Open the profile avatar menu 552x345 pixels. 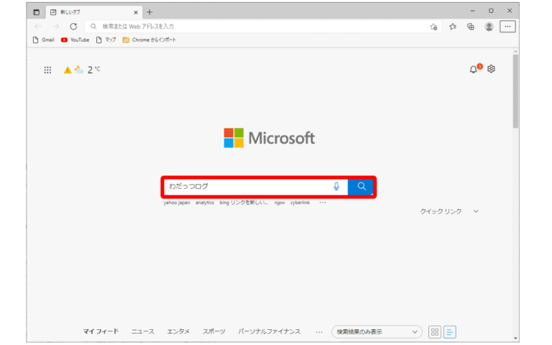click(489, 27)
